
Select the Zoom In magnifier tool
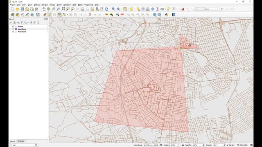click(x=54, y=9)
